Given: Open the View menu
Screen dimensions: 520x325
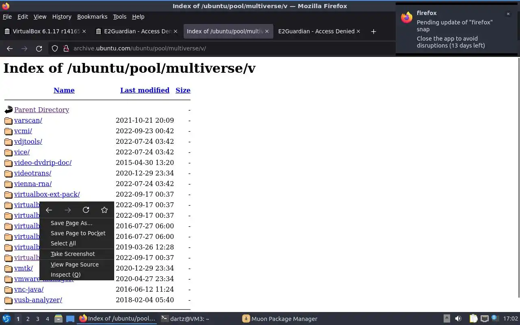Looking at the screenshot, I should click(x=40, y=17).
